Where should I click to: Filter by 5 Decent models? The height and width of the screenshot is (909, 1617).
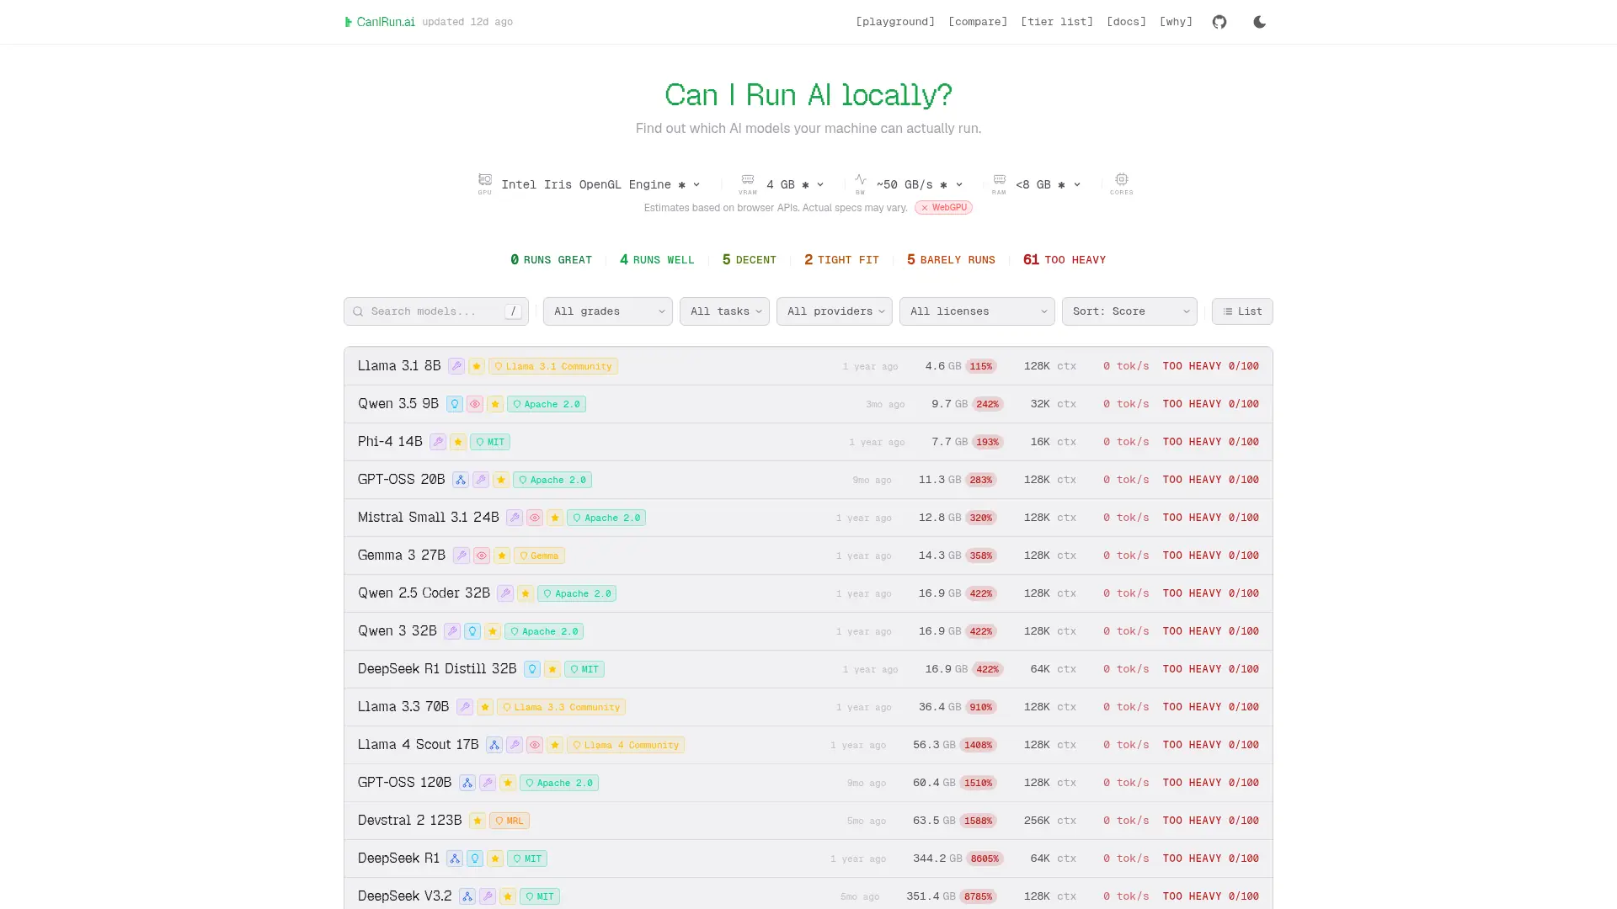pyautogui.click(x=749, y=260)
